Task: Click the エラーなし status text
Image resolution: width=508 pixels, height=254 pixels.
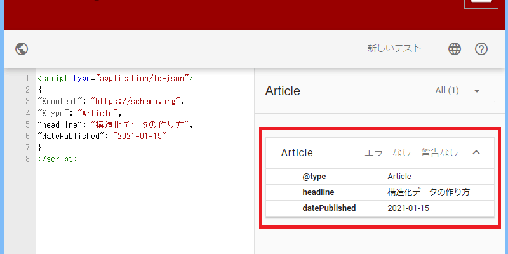Action: [387, 152]
